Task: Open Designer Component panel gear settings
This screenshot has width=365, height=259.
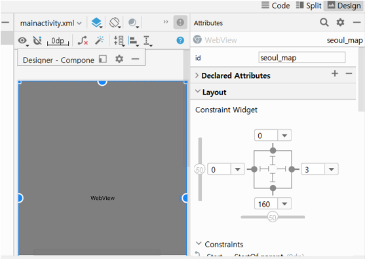Action: 119,59
